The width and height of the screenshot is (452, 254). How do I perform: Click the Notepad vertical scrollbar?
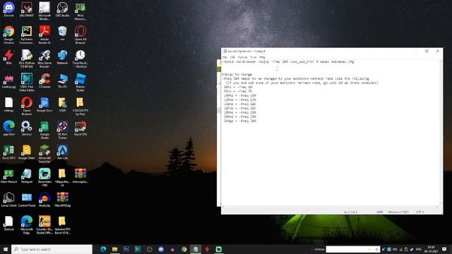(441, 133)
